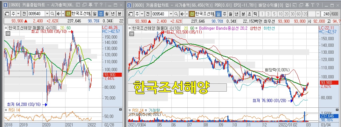Click the numbered 1 badge in right window title
341x127 pixels.
(x=129, y=5)
